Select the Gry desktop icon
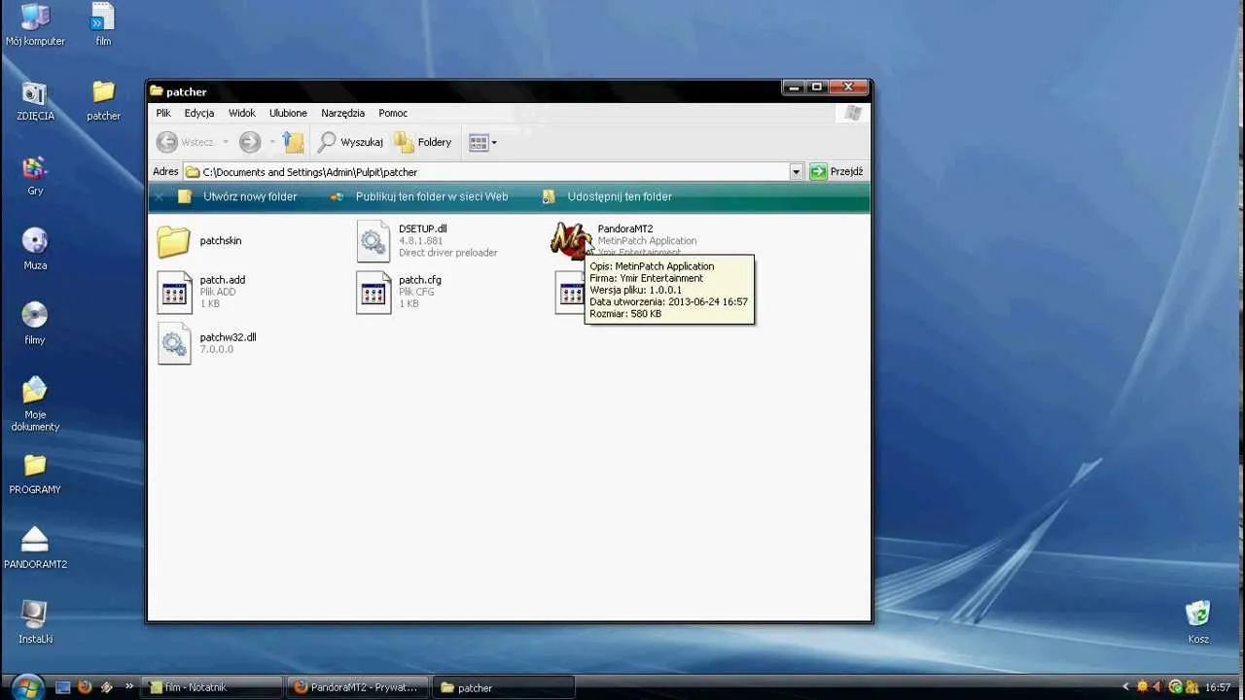The image size is (1245, 700). coord(35,175)
